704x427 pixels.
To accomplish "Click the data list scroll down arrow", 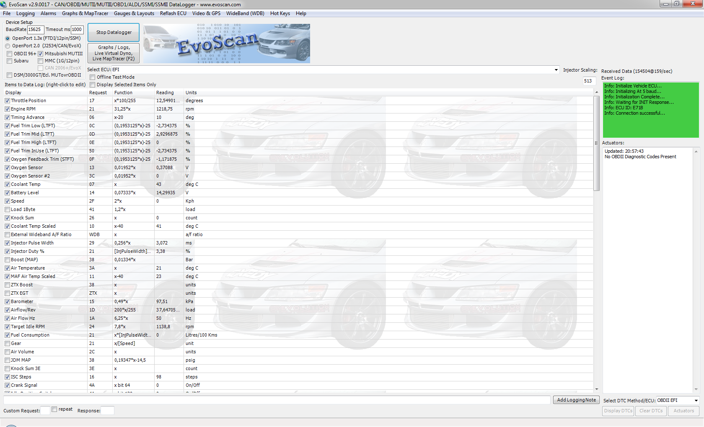I will pyautogui.click(x=597, y=389).
